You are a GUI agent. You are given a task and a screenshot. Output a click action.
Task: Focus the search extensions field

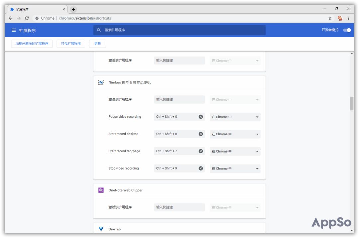tap(179, 30)
